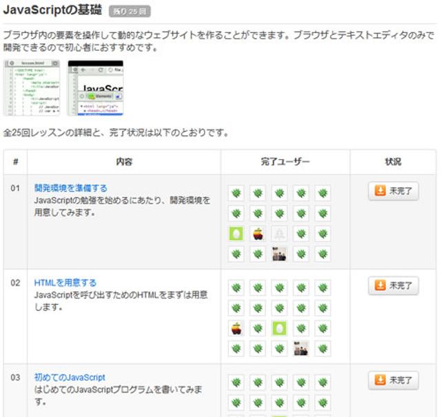
Task: Click group photo avatar in lesson 02
Action: pyautogui.click(x=301, y=348)
